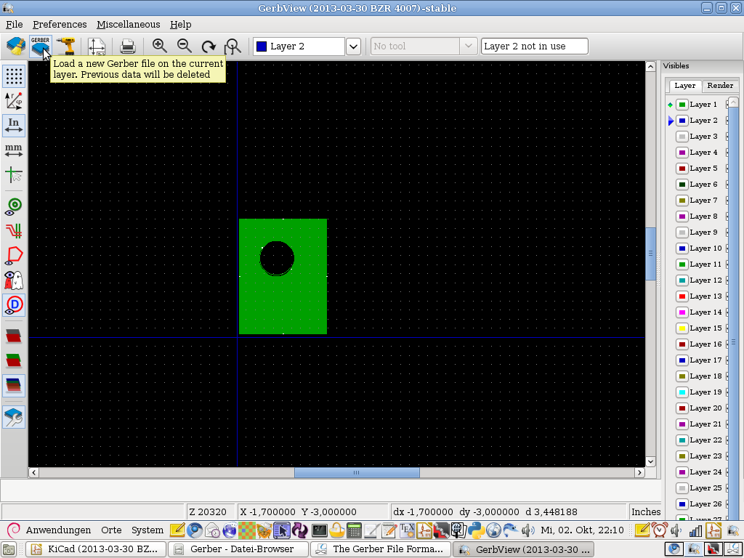This screenshot has width=744, height=558.
Task: Switch units to inches with In button
Action: [14, 126]
